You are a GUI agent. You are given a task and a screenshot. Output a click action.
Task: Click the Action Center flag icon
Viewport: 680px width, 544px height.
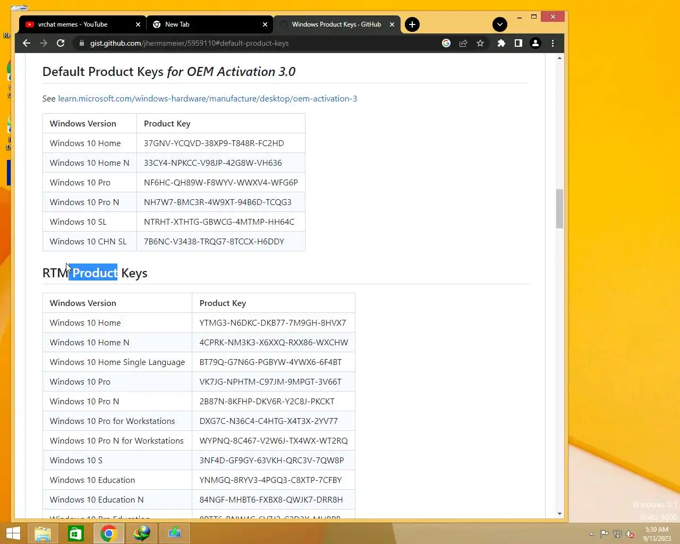click(605, 534)
